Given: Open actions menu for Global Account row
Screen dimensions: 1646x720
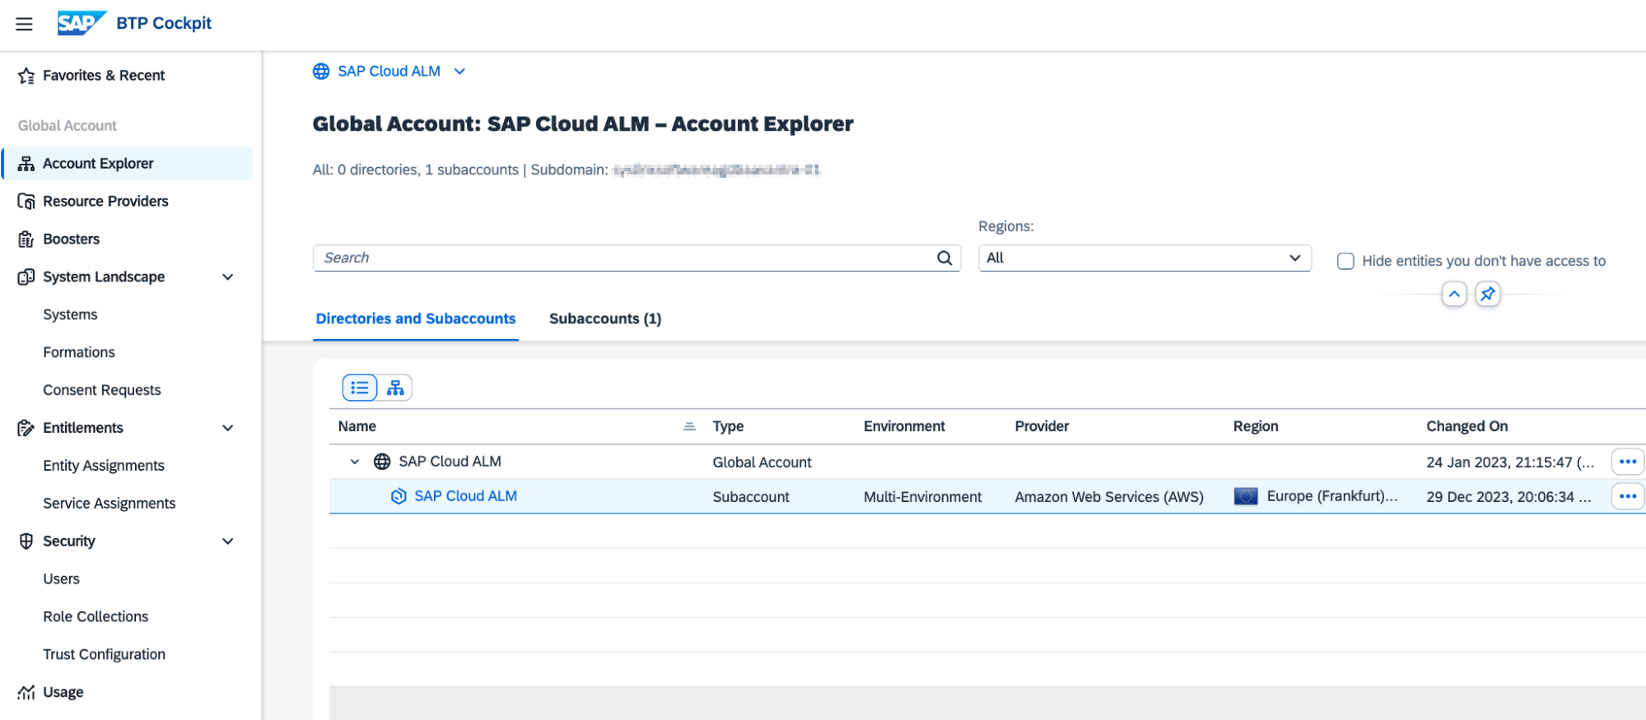Looking at the screenshot, I should 1627,462.
